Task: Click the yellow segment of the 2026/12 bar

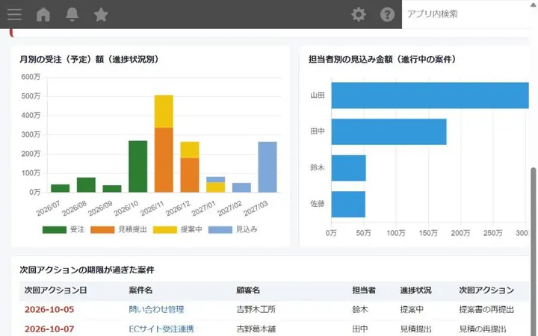Action: [x=190, y=150]
